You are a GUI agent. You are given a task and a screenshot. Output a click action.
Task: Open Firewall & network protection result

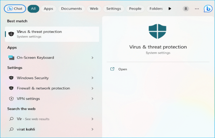point(51,88)
